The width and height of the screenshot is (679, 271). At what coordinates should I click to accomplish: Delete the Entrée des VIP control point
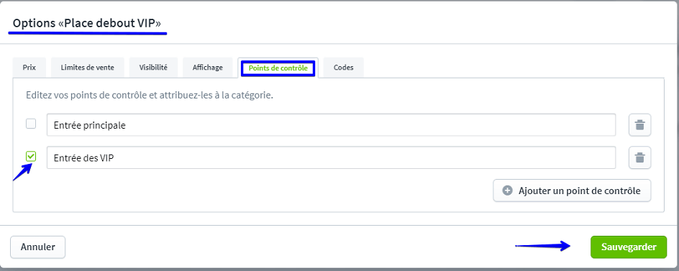click(639, 157)
